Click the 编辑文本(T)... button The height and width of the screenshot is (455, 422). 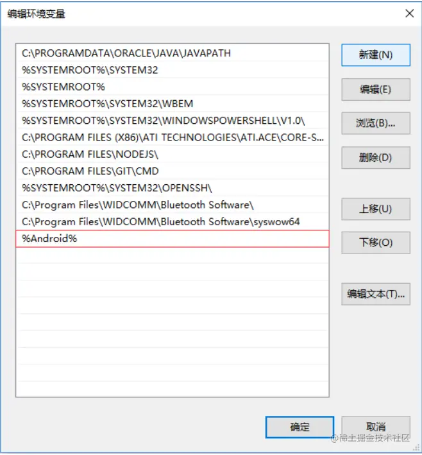click(376, 294)
